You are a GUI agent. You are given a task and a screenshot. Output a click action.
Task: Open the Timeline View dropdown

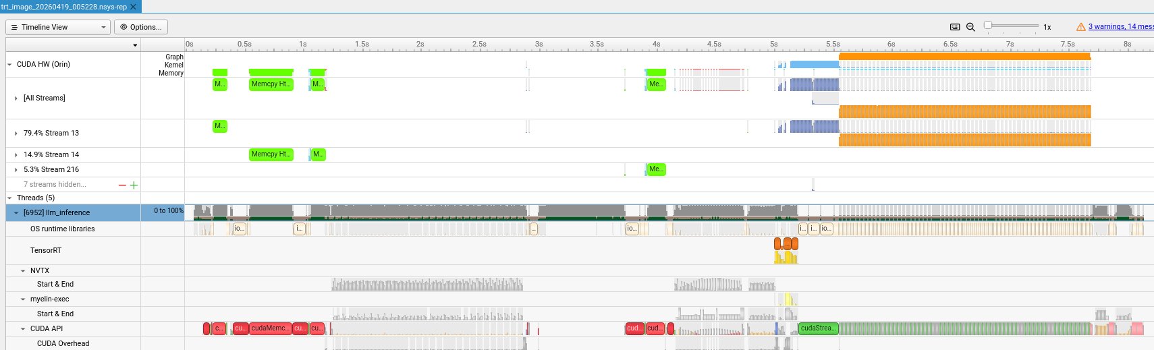pyautogui.click(x=58, y=27)
